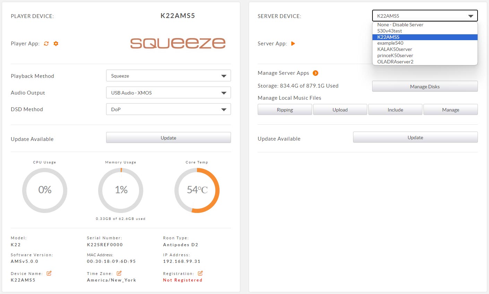
Task: Edit the Device Name pencil icon
Action: point(49,273)
